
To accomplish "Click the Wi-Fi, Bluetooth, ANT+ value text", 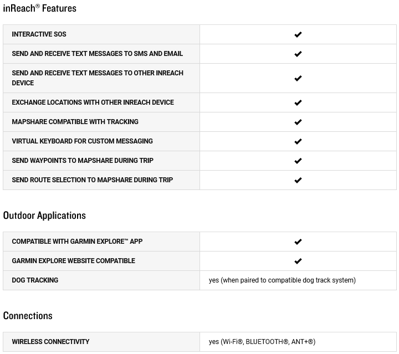I will [x=262, y=342].
